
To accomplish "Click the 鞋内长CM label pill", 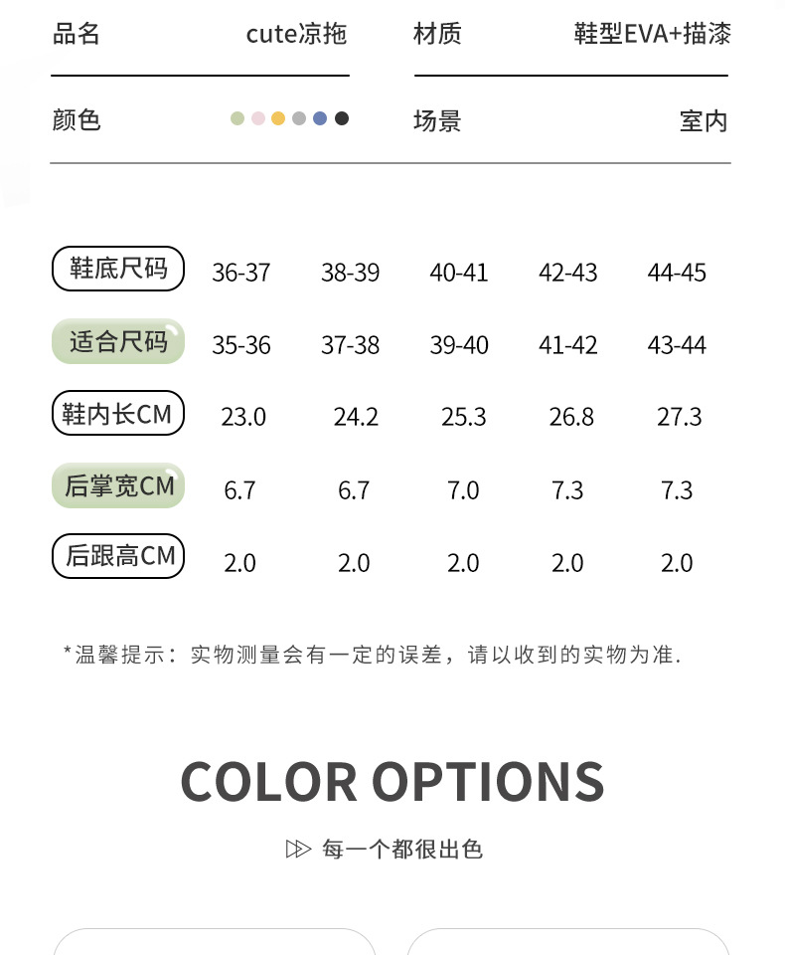I will [118, 414].
